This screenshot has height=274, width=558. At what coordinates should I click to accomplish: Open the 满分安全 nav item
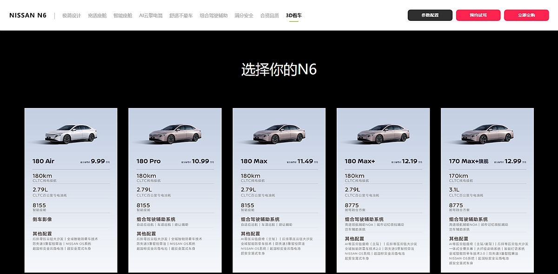(x=244, y=15)
